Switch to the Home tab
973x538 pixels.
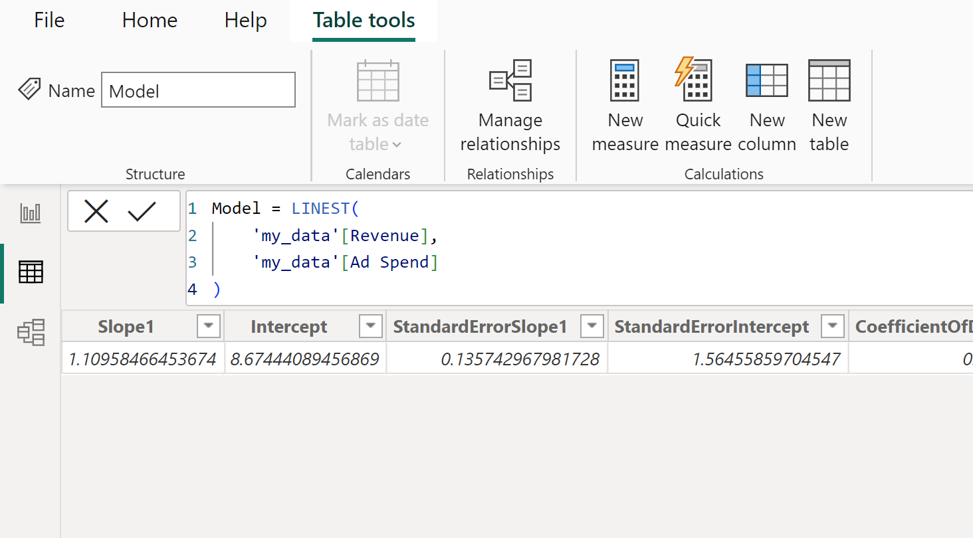pyautogui.click(x=150, y=21)
